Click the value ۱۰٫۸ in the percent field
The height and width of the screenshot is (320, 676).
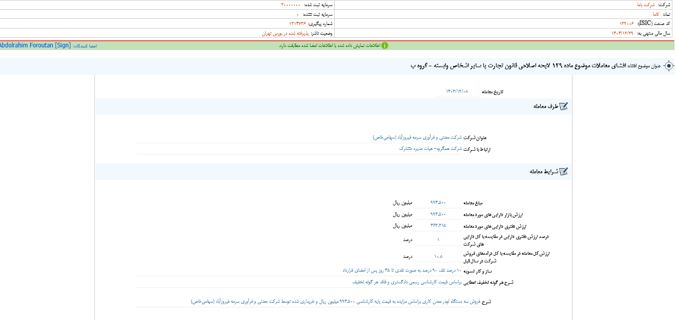[437, 256]
